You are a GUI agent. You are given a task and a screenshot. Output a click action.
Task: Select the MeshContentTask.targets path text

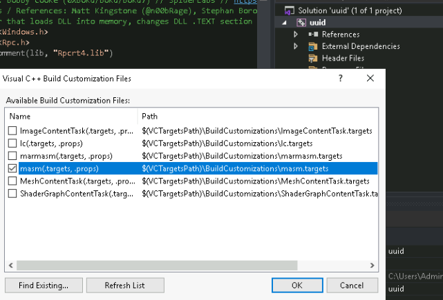256,181
